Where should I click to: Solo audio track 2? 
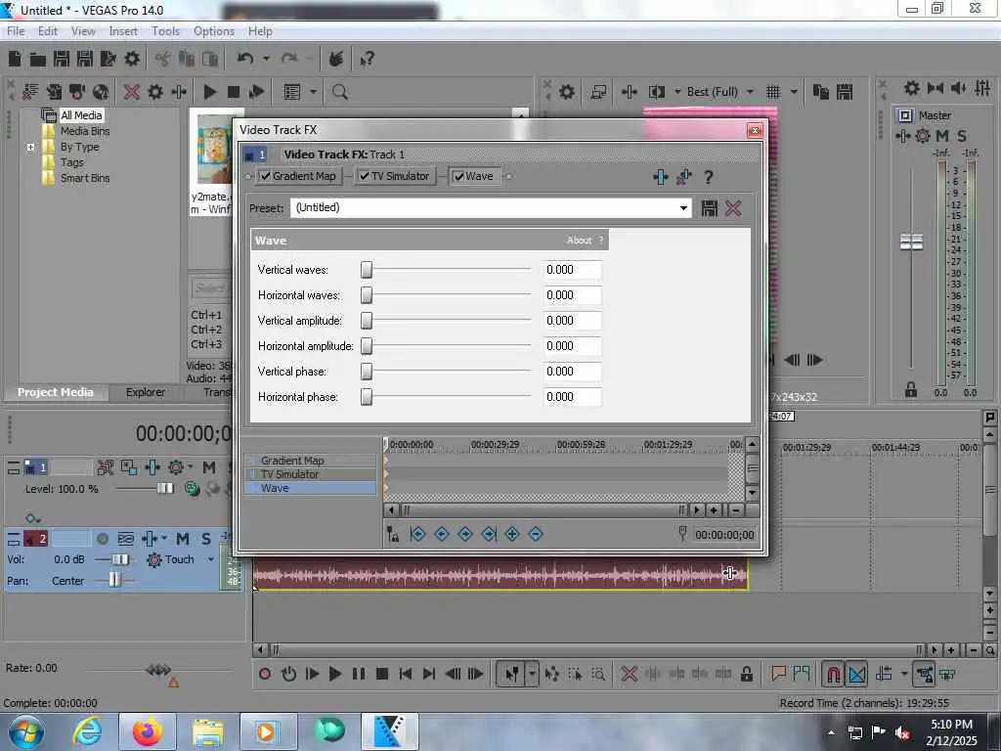pos(206,539)
